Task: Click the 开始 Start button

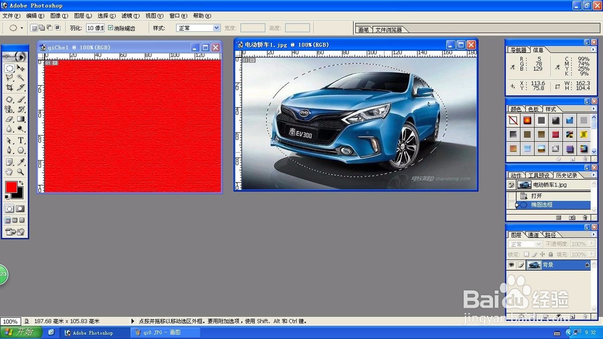Action: 20,332
